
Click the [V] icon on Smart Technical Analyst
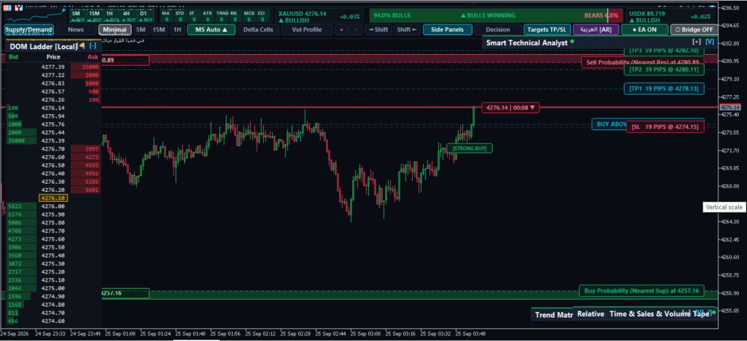pyautogui.click(x=709, y=42)
